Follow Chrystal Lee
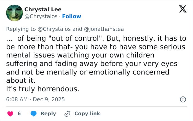The height and width of the screenshot is (121, 193). (72, 16)
